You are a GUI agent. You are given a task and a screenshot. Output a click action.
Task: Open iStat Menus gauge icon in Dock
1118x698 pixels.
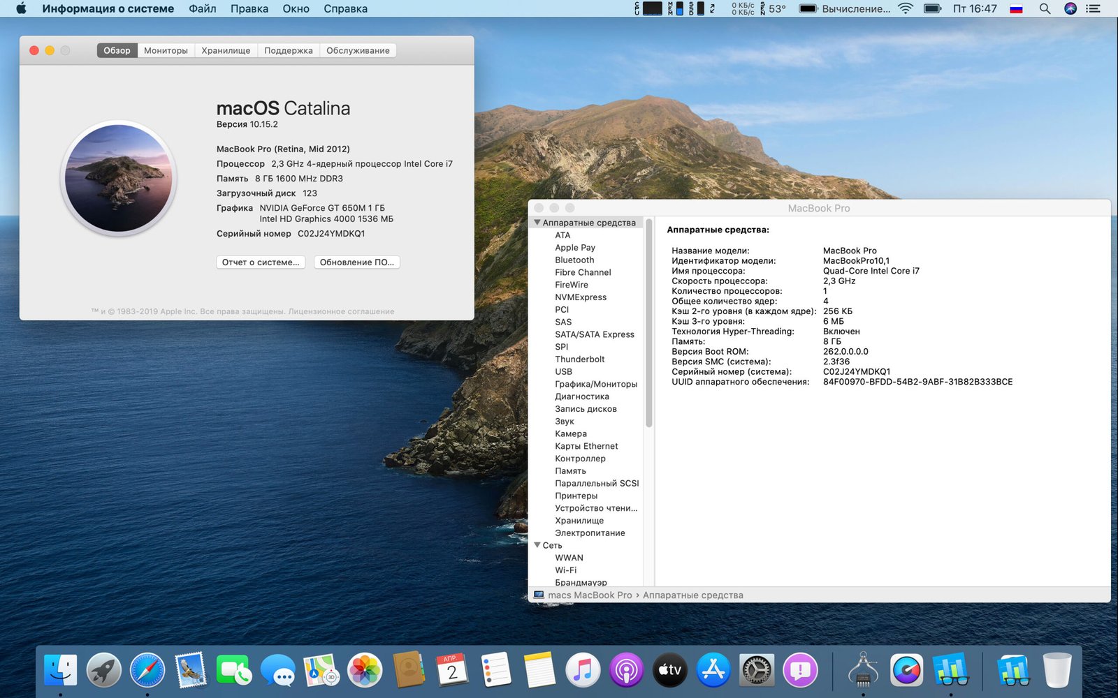[907, 670]
